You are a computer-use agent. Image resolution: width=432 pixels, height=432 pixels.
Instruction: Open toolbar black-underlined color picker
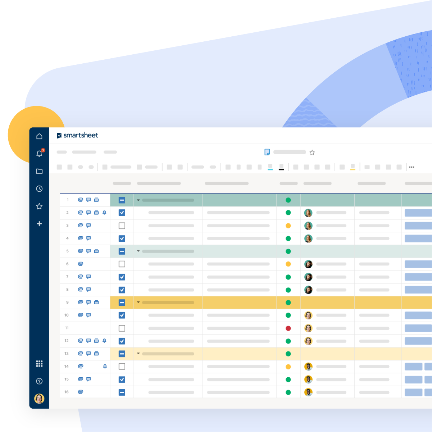(281, 167)
